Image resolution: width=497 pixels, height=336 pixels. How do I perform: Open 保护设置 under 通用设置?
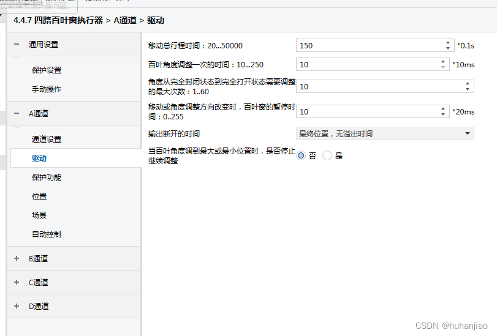click(47, 70)
